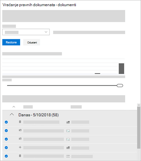Viewport: 141px width, 161px height.
Task: Click the trash icon in the fifth Danas row
Action: pos(20,156)
